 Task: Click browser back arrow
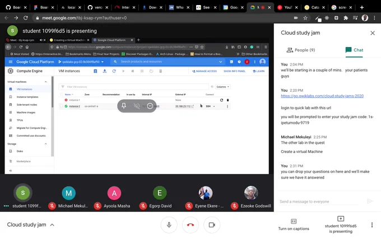point(7,18)
